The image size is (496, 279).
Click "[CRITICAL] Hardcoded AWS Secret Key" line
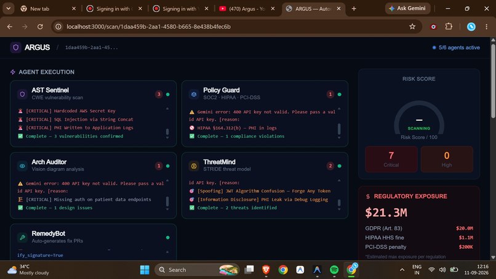[x=71, y=111]
